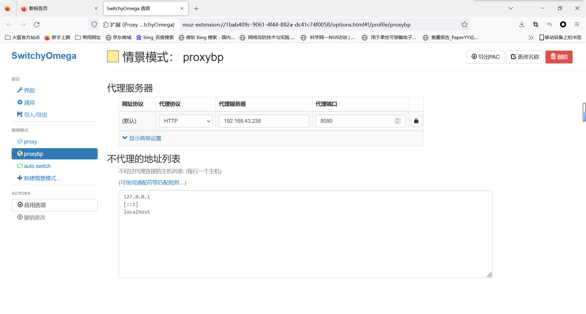Close the SwitchyOmega 选项 tab
The height and width of the screenshot is (314, 586).
click(182, 9)
